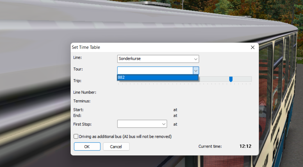The image size is (303, 167).
Task: Open the Line dropdown showing Sonderkurse
Action: pos(196,59)
